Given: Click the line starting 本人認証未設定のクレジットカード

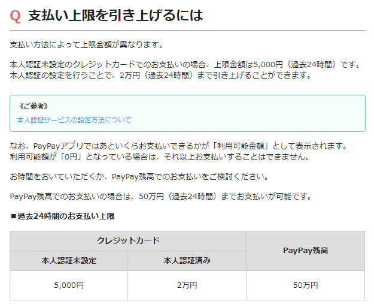Looking at the screenshot, I should click(186, 65).
